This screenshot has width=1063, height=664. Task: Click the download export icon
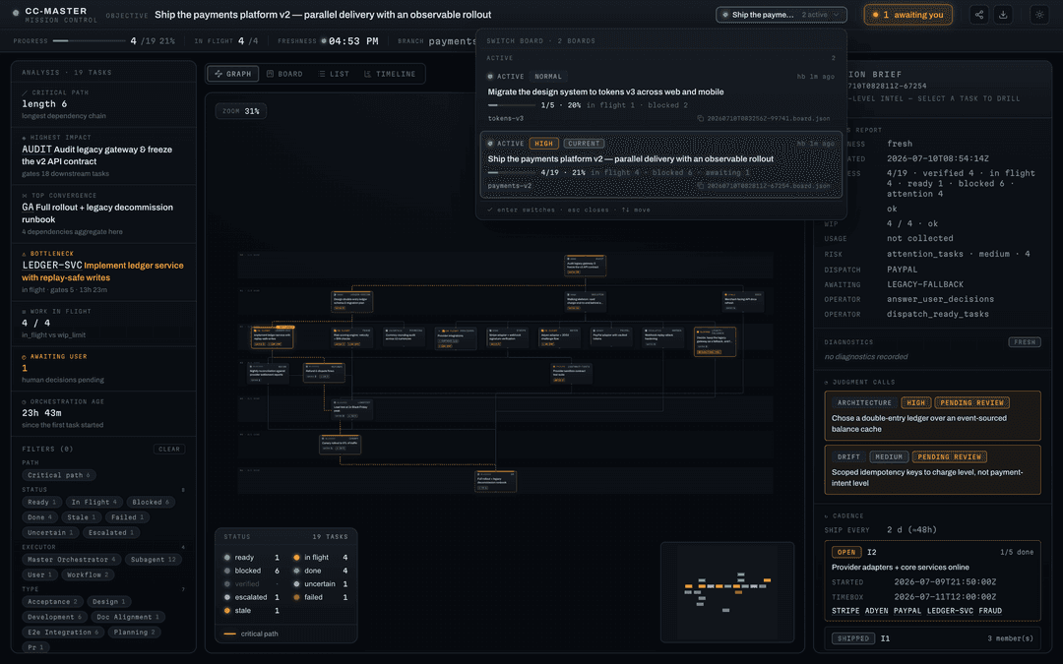coord(1003,14)
